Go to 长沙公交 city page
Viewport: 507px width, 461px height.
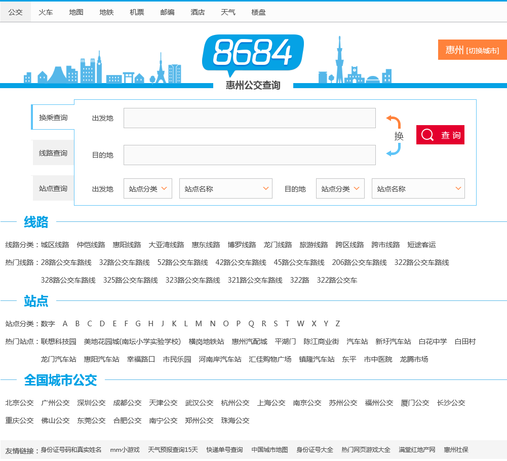click(451, 403)
